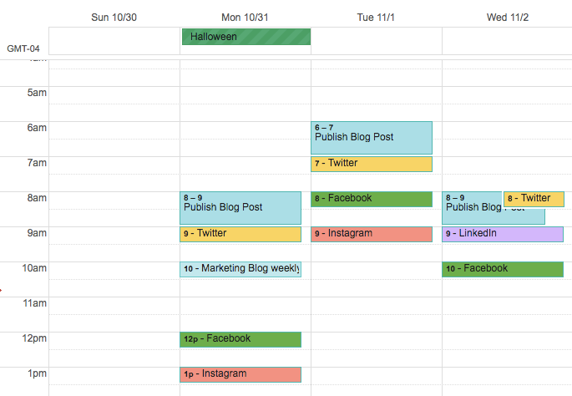
Task: Click Tuesday's 9am Instagram event
Action: coord(372,234)
